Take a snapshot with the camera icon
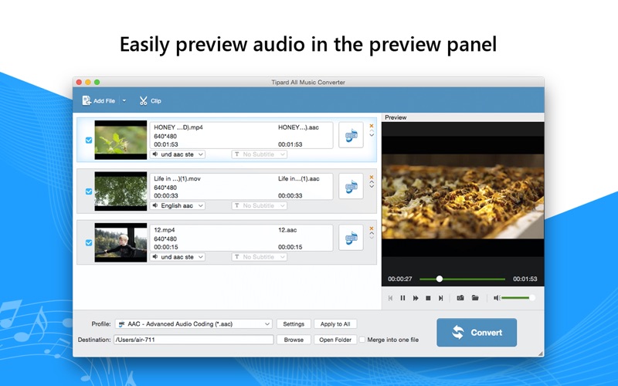 [x=460, y=298]
